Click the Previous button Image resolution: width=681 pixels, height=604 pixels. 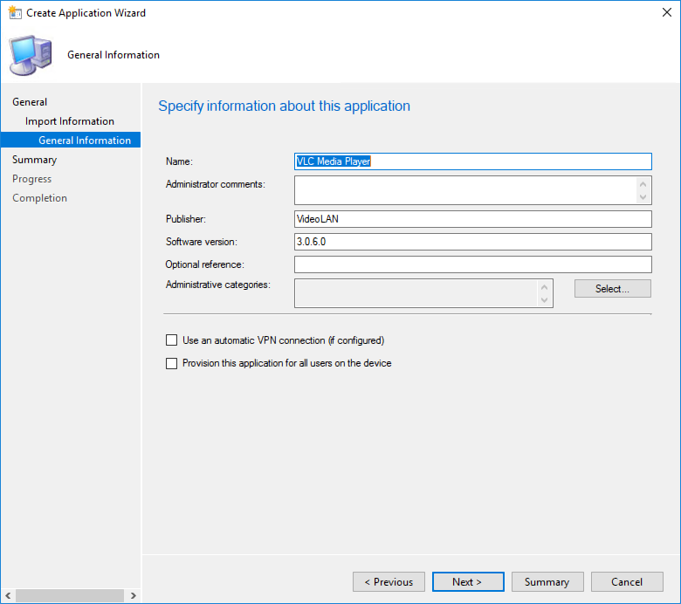[389, 582]
